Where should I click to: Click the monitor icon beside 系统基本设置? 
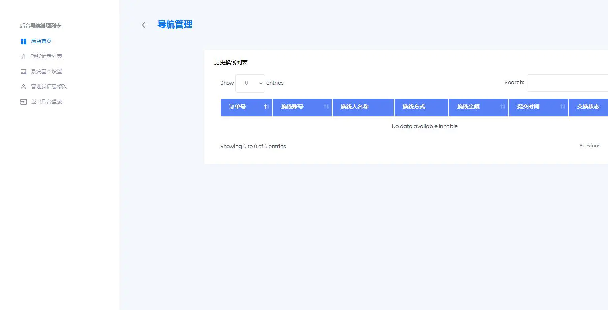pyautogui.click(x=23, y=71)
